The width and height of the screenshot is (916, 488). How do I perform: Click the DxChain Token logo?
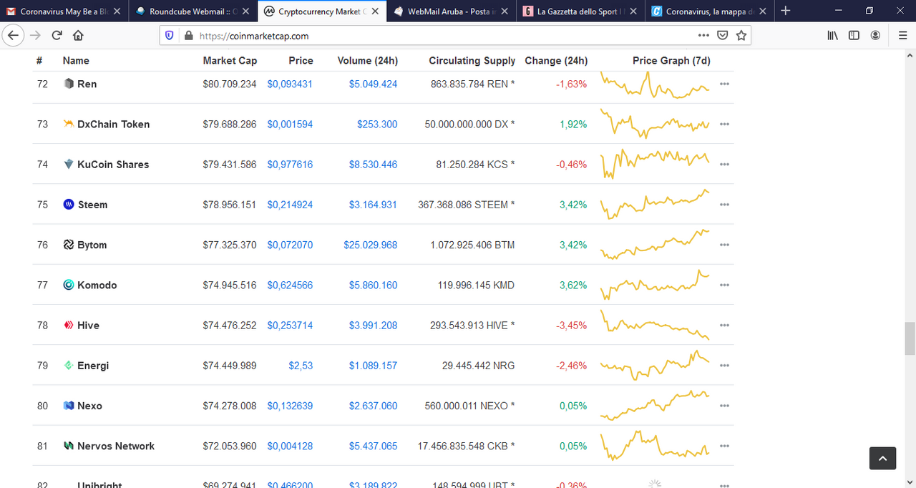coord(69,124)
